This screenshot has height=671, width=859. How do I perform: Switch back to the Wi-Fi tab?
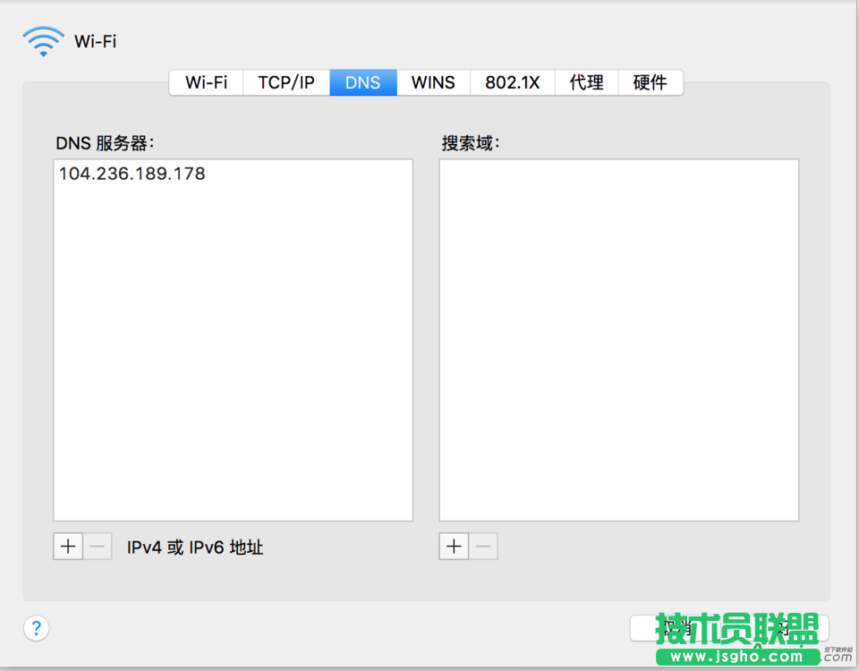[206, 81]
